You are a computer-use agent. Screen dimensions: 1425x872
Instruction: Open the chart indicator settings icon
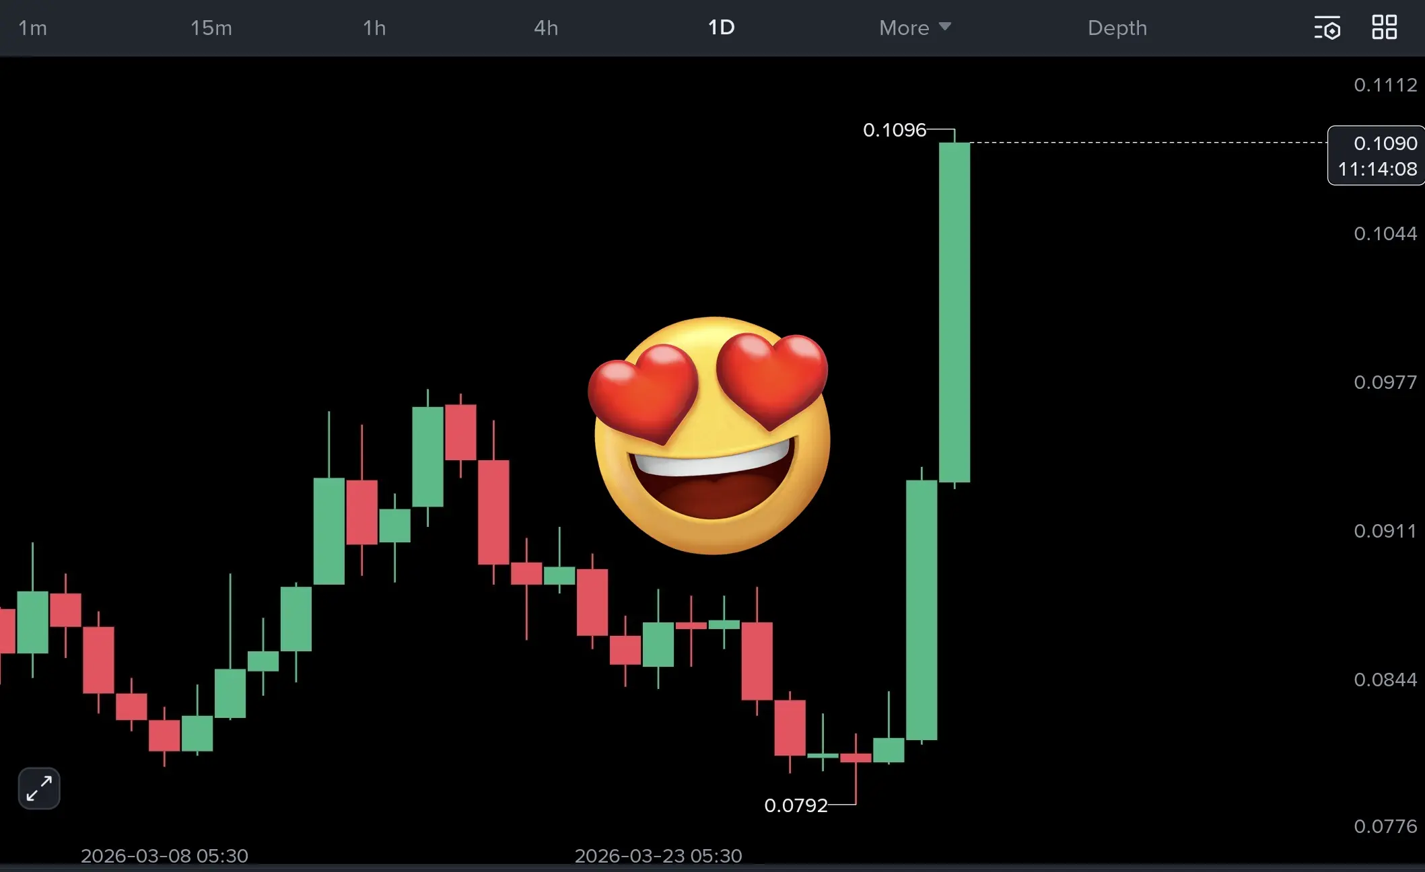pos(1327,28)
